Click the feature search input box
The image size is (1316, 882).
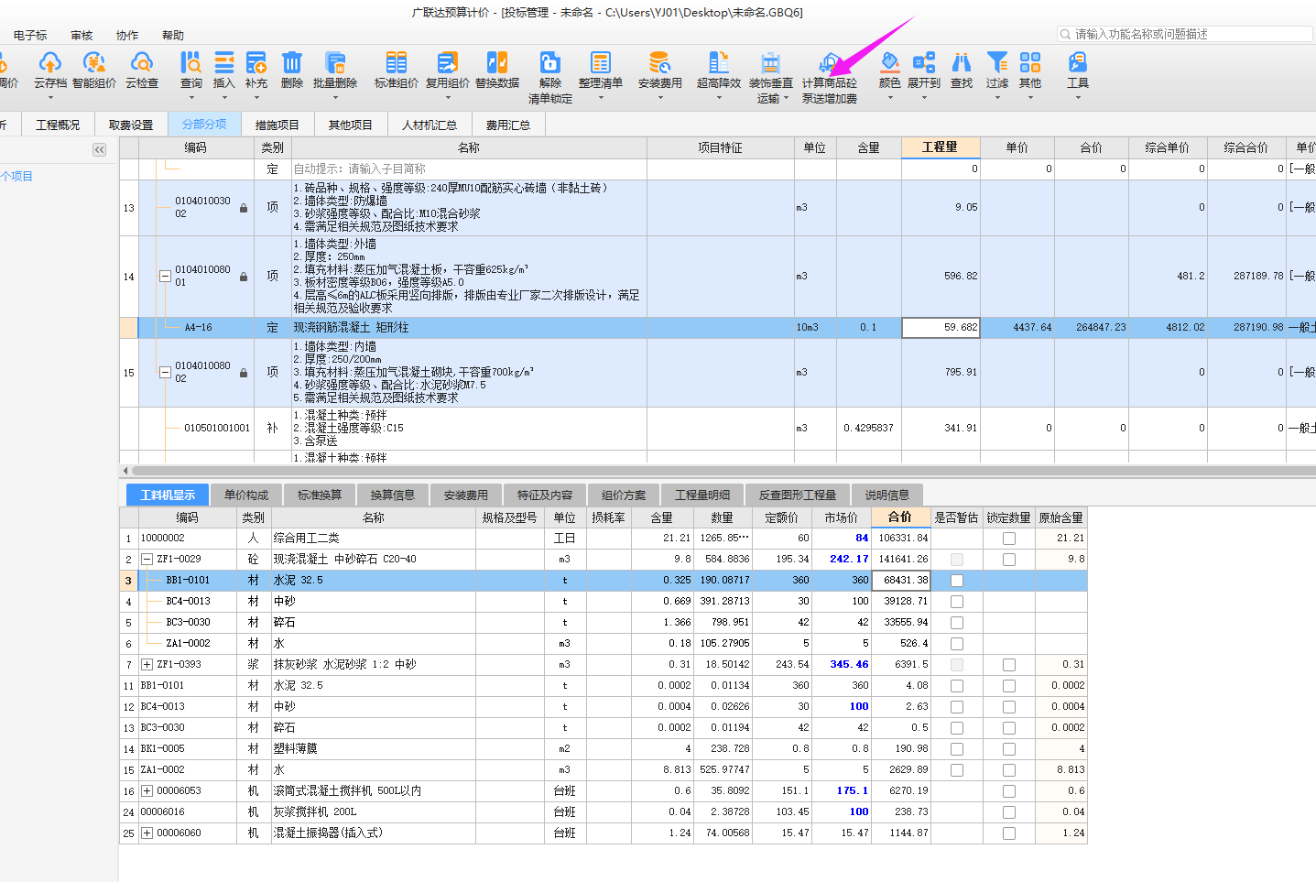pos(1185,34)
